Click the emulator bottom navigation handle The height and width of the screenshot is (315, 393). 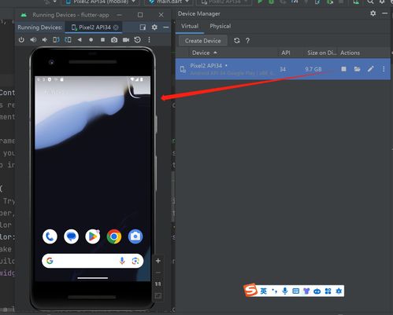point(93,278)
